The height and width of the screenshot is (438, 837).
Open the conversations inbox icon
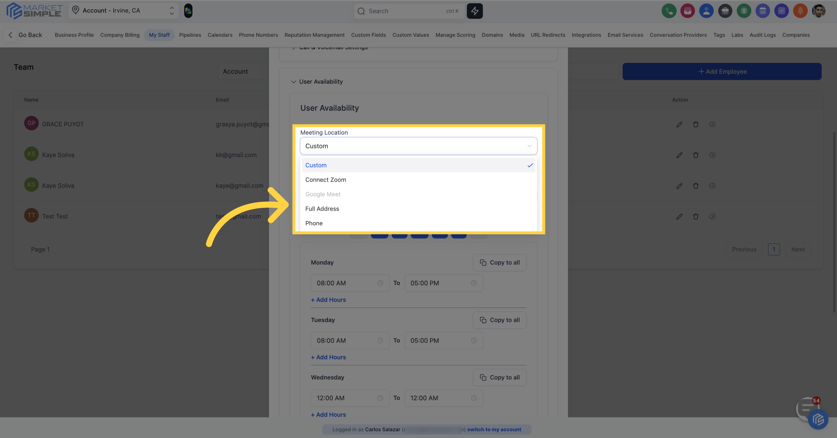(x=688, y=11)
